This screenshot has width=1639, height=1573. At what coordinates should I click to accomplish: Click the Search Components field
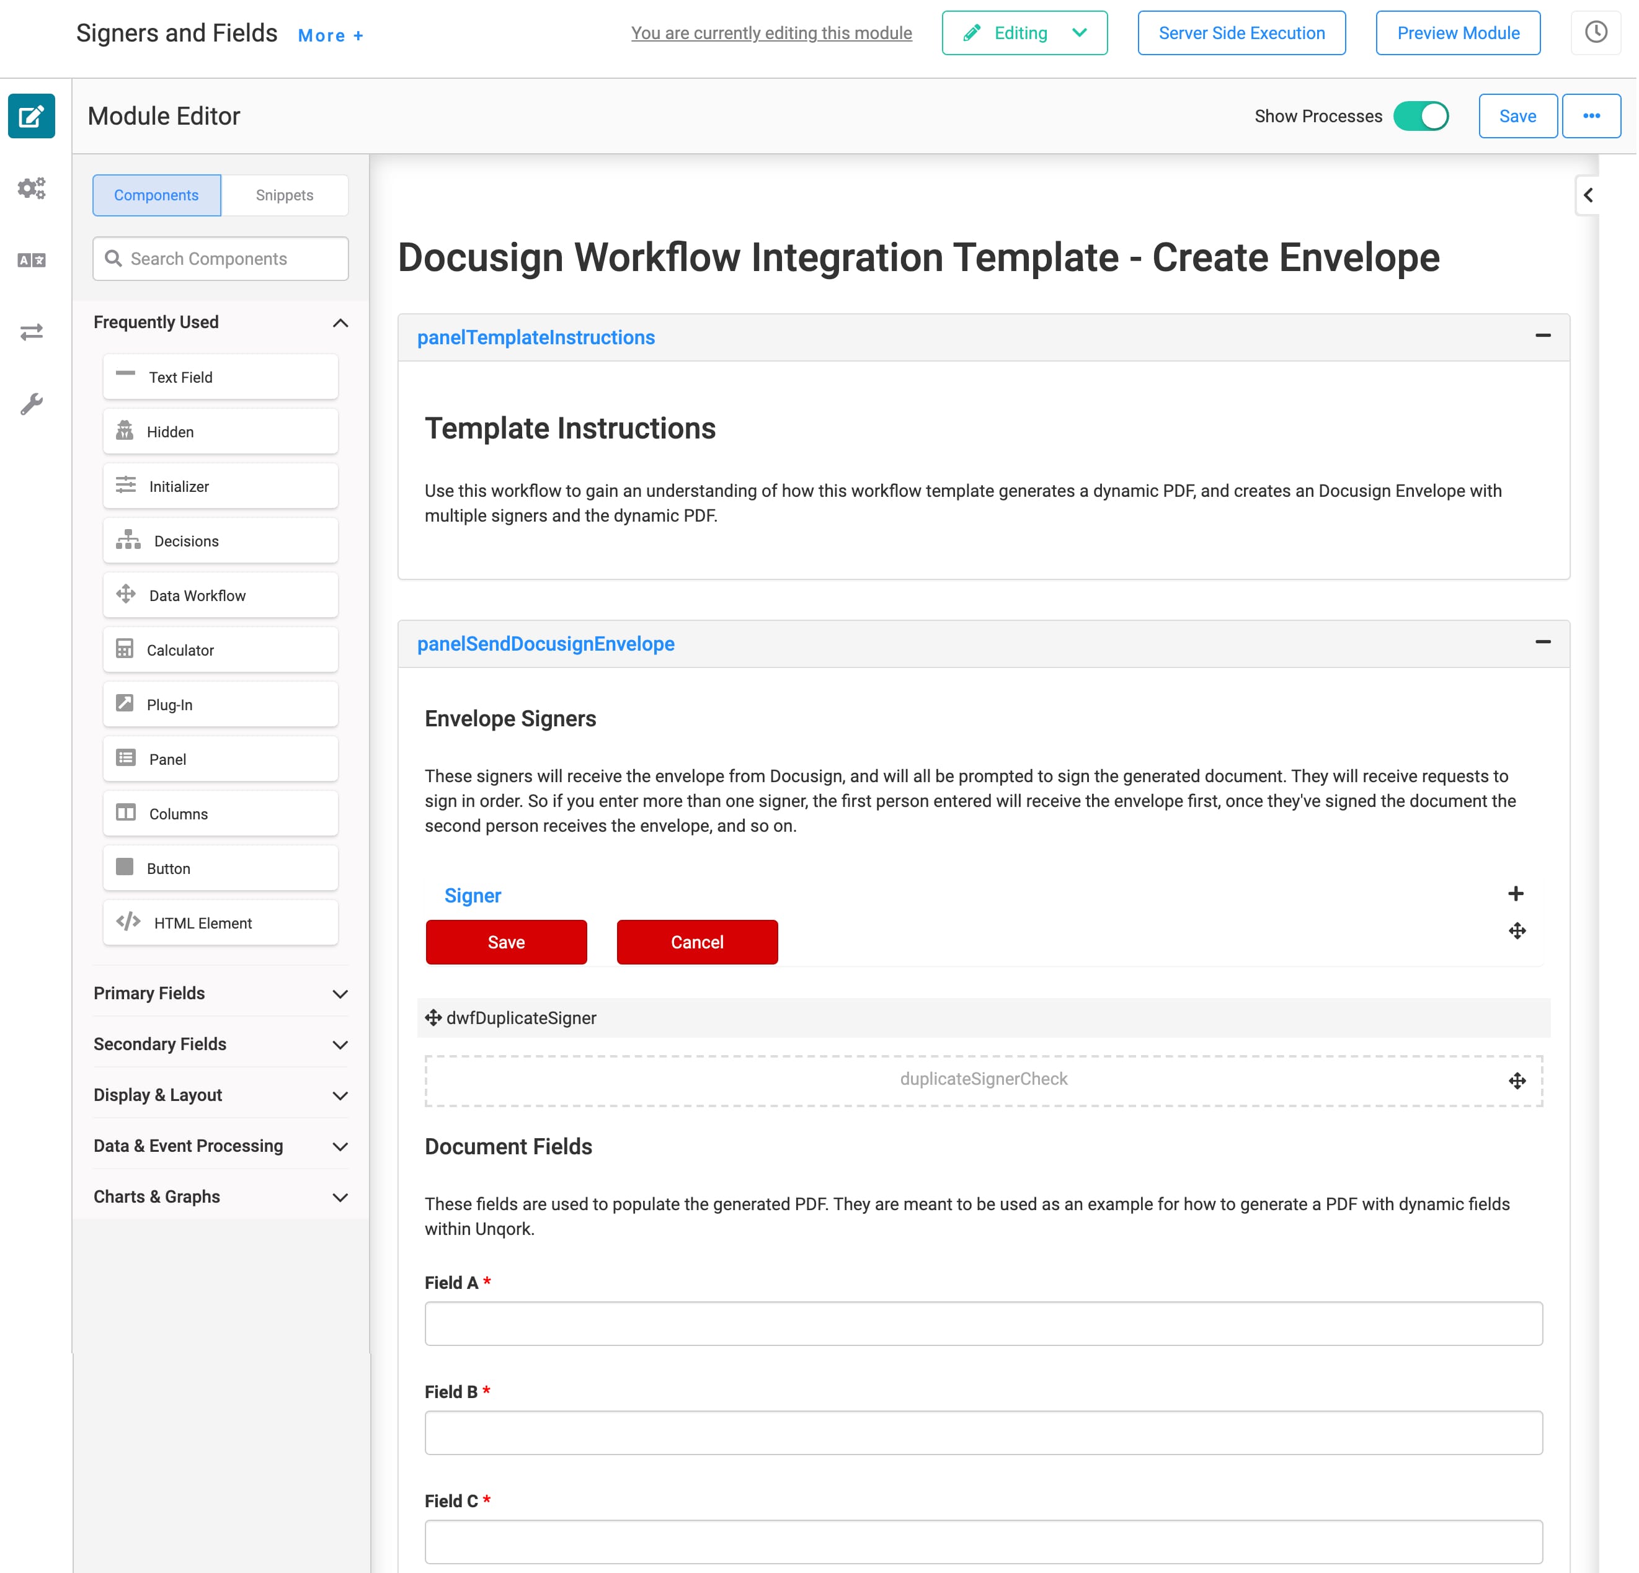click(221, 259)
